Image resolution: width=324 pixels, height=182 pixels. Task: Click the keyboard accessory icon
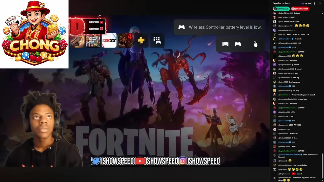(x=225, y=44)
